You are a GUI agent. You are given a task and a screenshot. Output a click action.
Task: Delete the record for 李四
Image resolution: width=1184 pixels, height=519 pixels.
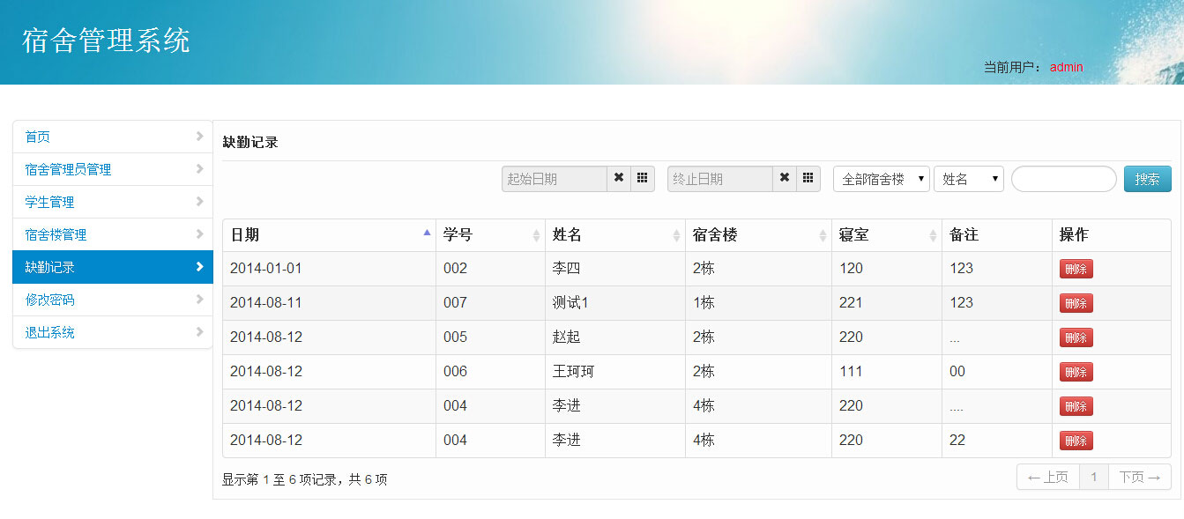coord(1076,268)
